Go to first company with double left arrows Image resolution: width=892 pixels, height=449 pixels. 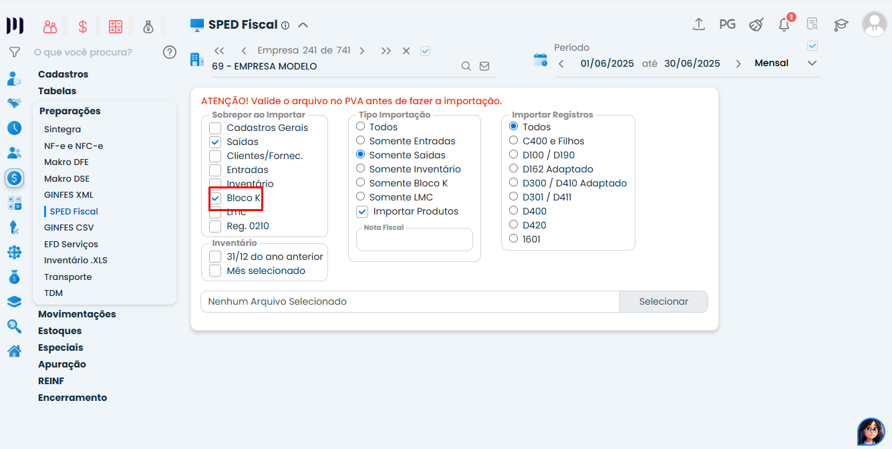[219, 51]
